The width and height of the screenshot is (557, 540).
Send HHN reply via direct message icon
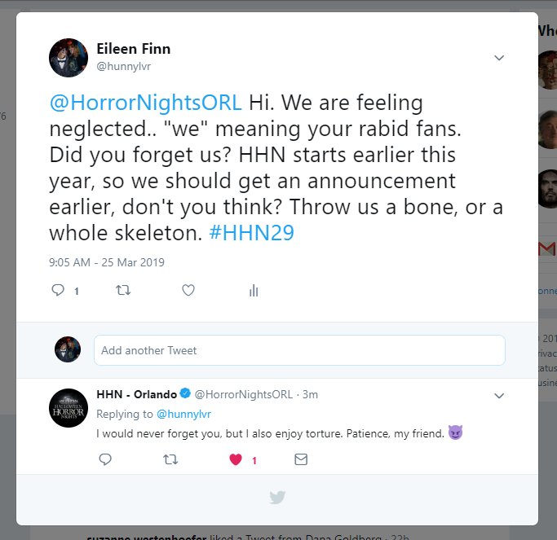click(301, 459)
